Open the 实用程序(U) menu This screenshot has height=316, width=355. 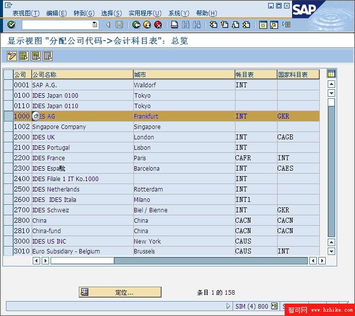(x=145, y=13)
